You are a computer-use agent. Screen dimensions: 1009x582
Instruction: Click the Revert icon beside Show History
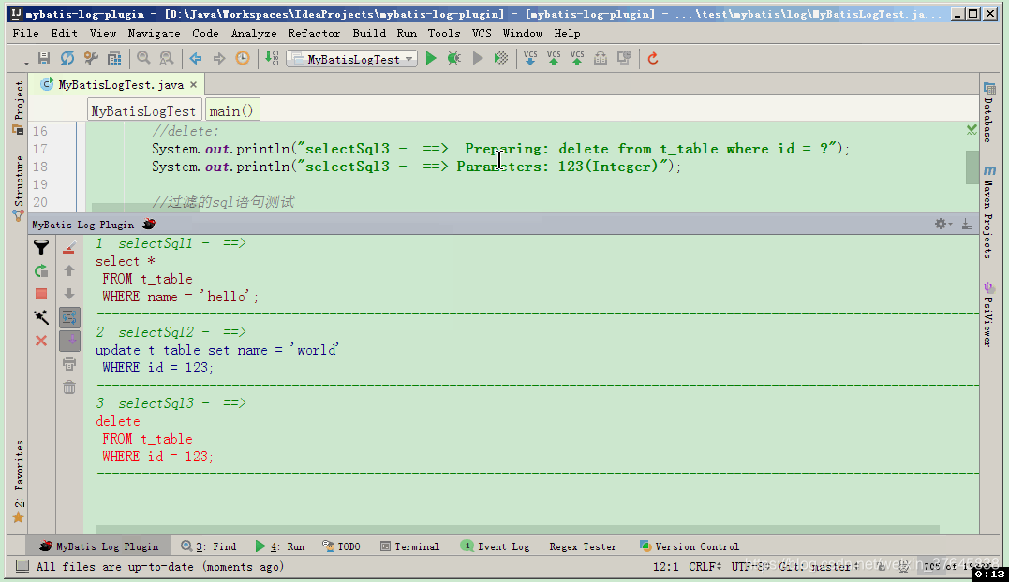tap(624, 58)
